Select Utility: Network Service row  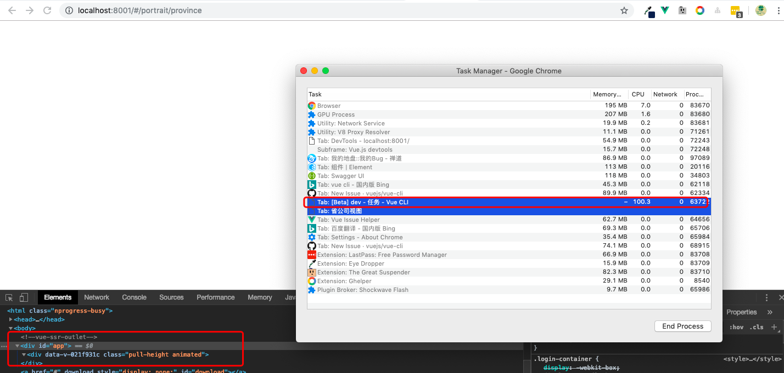coord(509,123)
